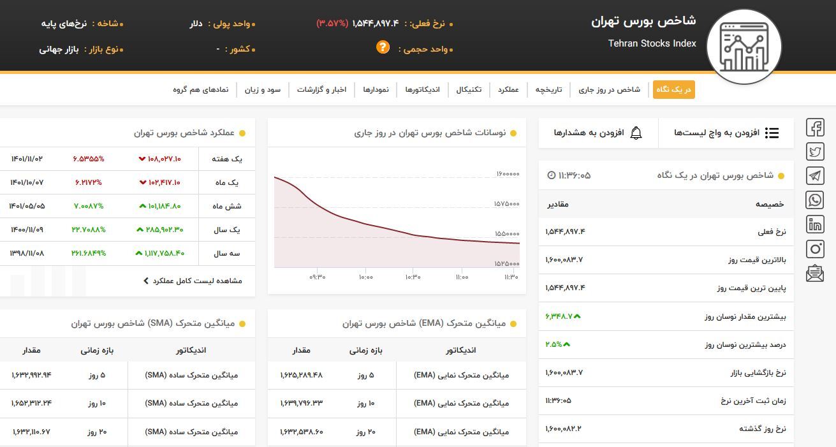Click EMA 20-day value 1,632,538.60

[301, 432]
